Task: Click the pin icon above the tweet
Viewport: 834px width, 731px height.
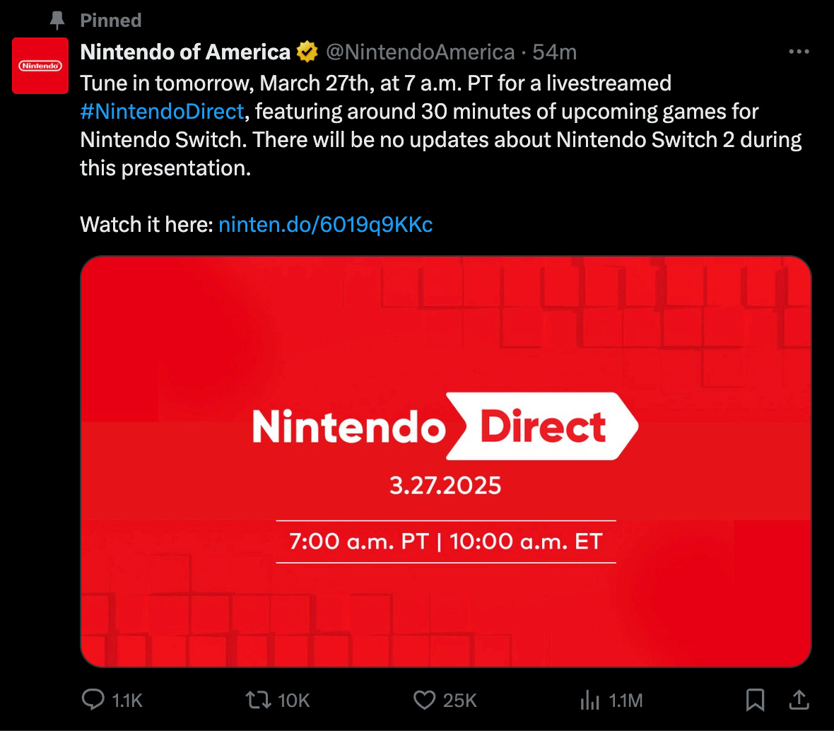Action: tap(55, 20)
